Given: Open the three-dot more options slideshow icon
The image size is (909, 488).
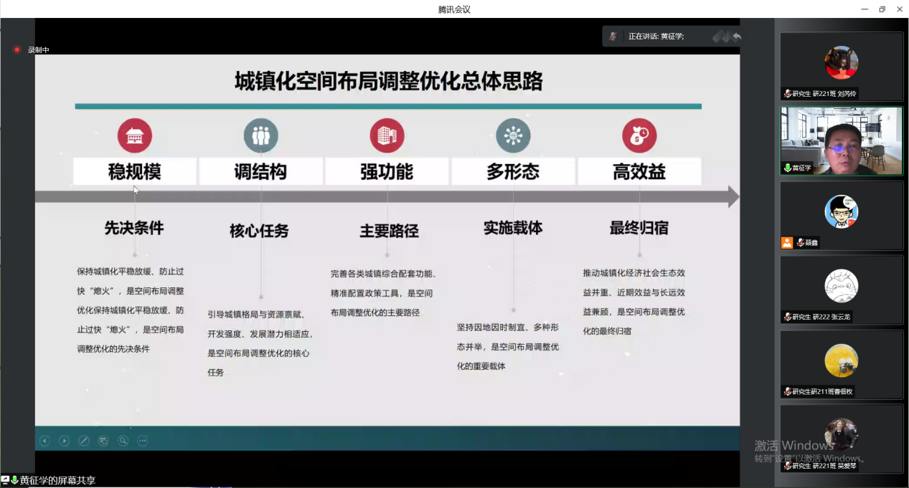Looking at the screenshot, I should (x=142, y=441).
